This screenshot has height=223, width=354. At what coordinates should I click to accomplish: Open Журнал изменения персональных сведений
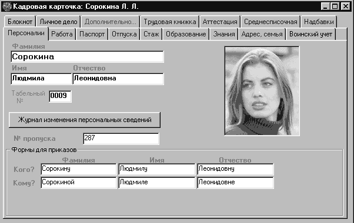coord(85,120)
